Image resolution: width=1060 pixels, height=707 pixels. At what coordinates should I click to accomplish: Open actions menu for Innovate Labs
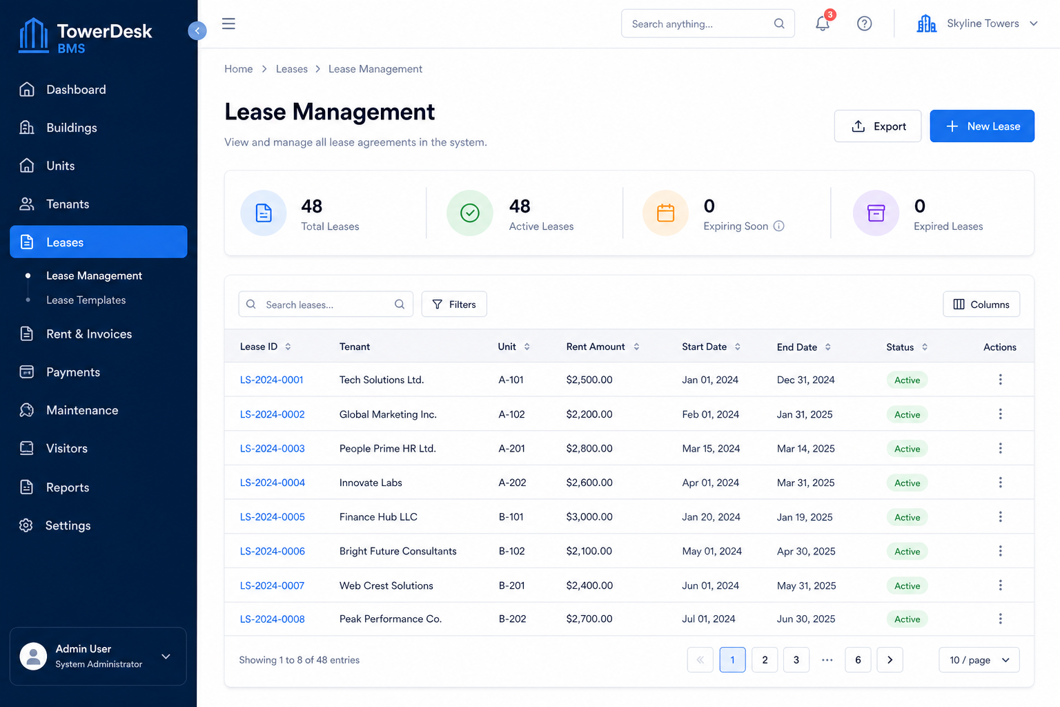coord(1000,483)
